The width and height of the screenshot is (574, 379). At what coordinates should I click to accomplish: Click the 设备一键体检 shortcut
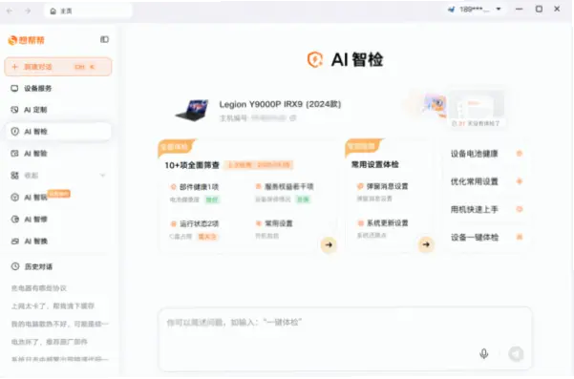[487, 237]
